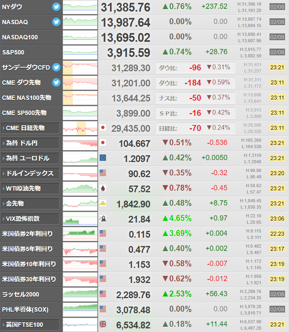Click the ナス比 -50 difference box
This screenshot has width=289, height=332.
[x=195, y=98]
